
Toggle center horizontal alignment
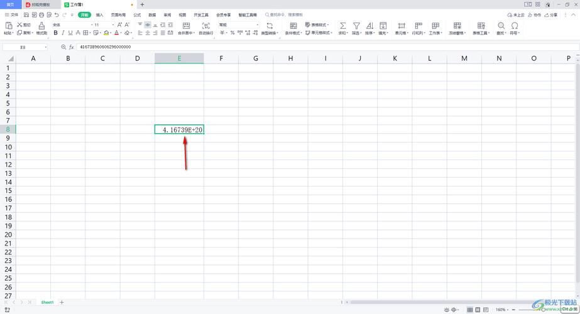148,33
